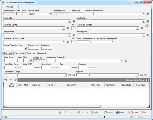Click the Des. CFOP column header
The image size is (153, 120).
(73, 85)
